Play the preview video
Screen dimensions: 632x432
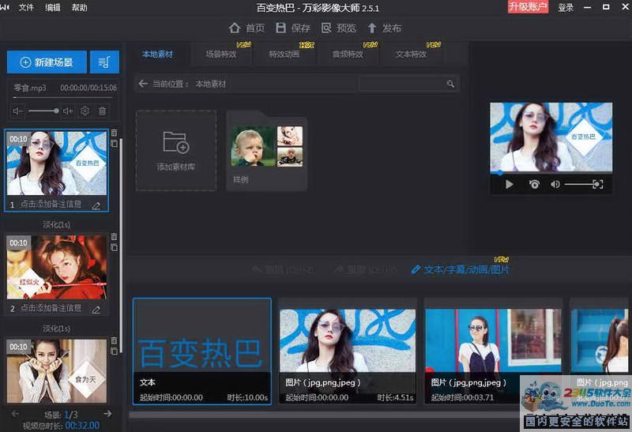pos(509,184)
